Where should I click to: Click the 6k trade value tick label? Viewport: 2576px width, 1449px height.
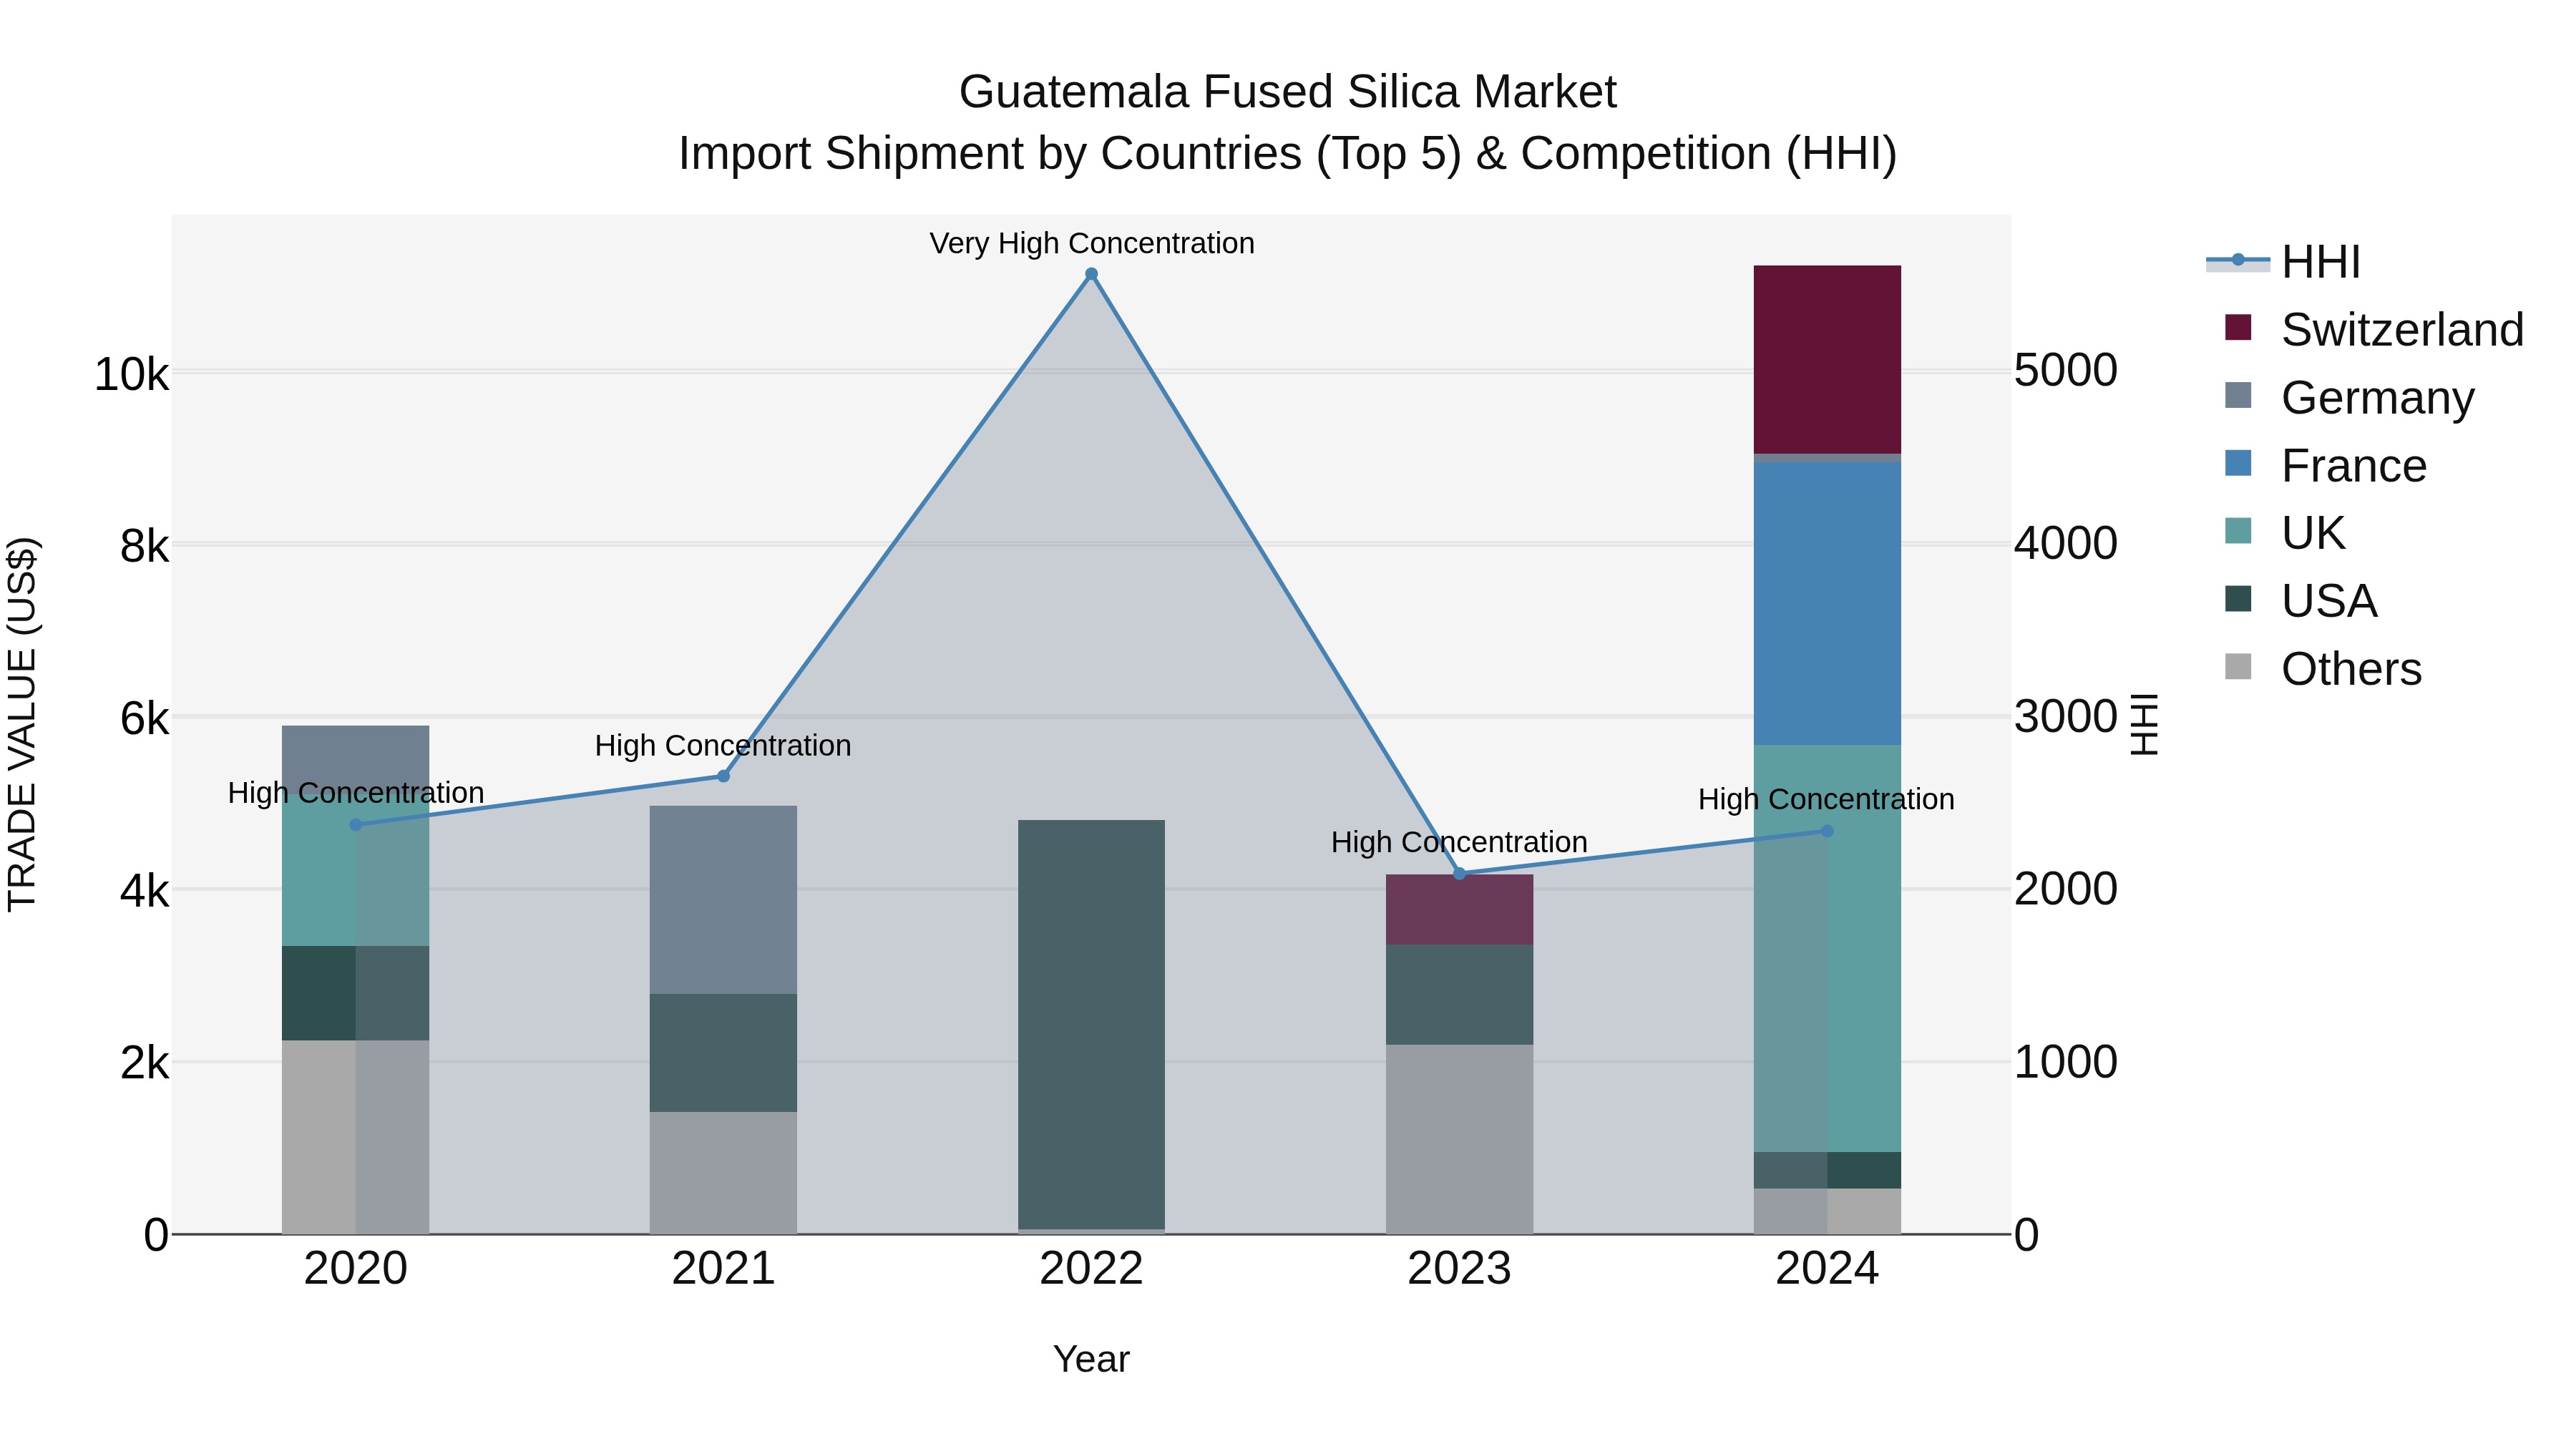pos(144,718)
